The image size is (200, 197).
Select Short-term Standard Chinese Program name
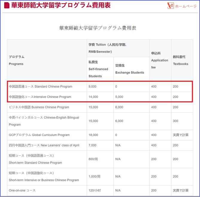coord(35,159)
